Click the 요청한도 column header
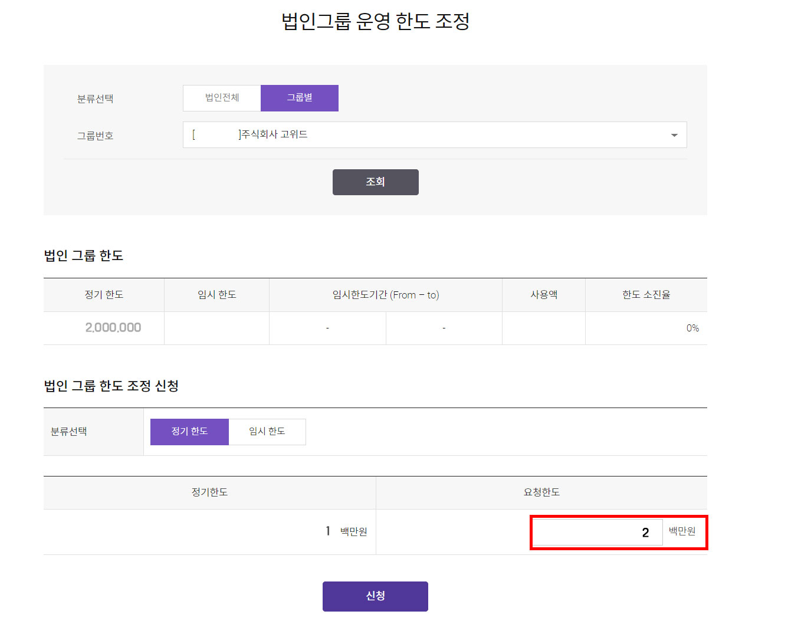Screen dimensions: 811x644 [x=541, y=492]
